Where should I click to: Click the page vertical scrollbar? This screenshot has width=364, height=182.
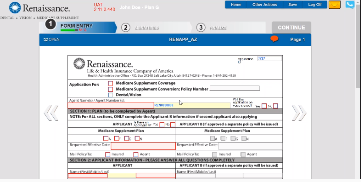click(358, 46)
